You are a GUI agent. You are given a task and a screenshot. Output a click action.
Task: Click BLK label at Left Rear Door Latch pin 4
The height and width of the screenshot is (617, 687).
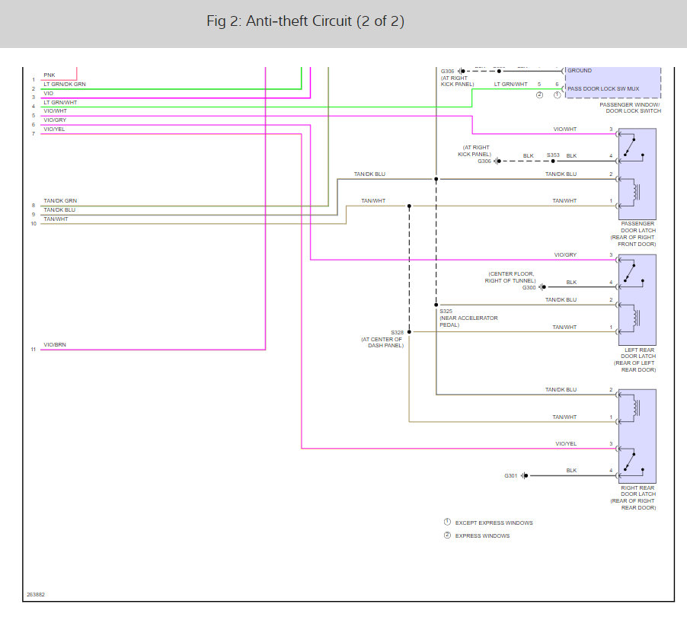point(571,282)
